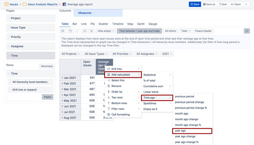Image resolution: width=254 pixels, height=145 pixels.
Task: Redo the report change
Action: (77, 31)
